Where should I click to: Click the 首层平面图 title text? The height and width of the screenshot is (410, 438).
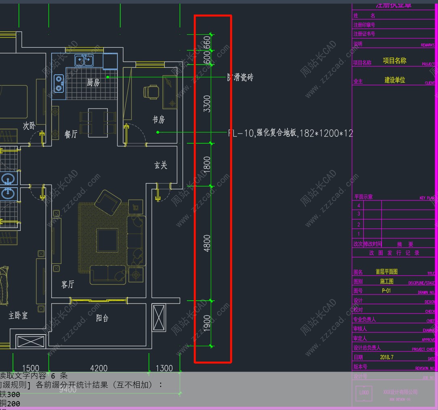(x=386, y=272)
